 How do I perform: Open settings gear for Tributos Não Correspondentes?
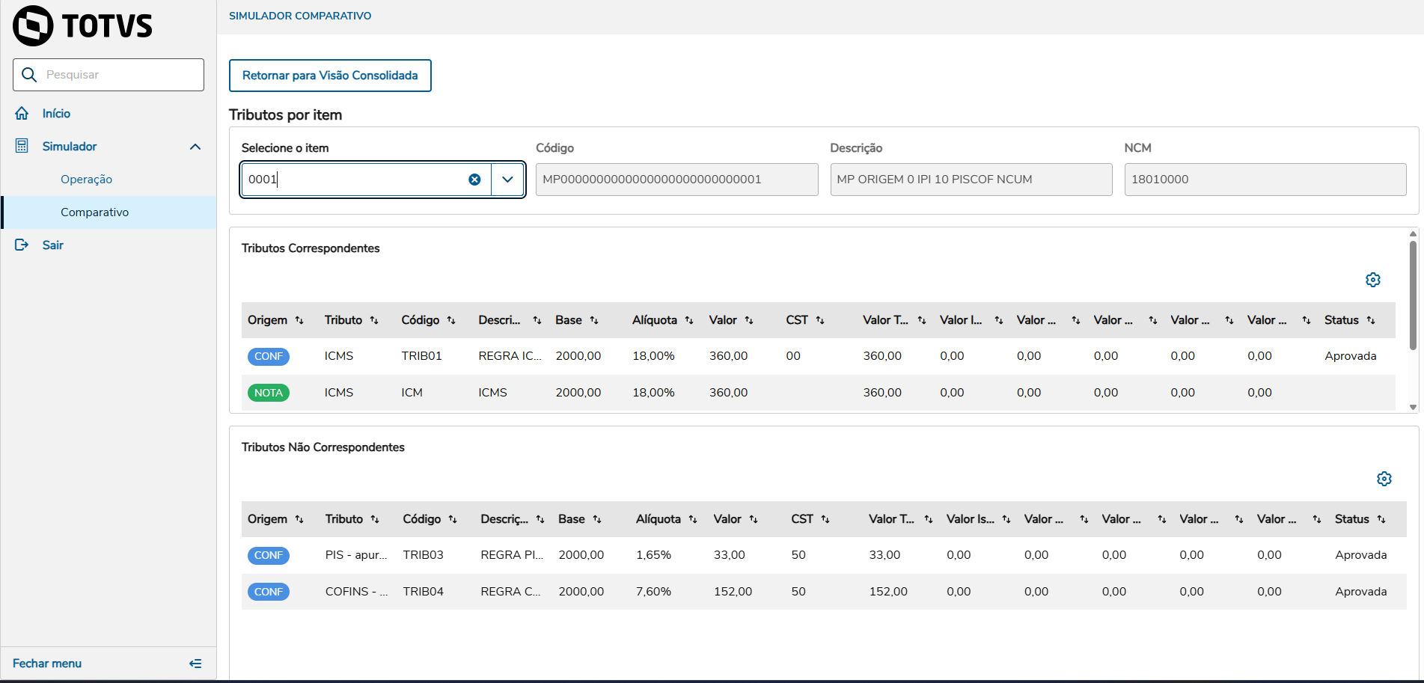(x=1384, y=479)
